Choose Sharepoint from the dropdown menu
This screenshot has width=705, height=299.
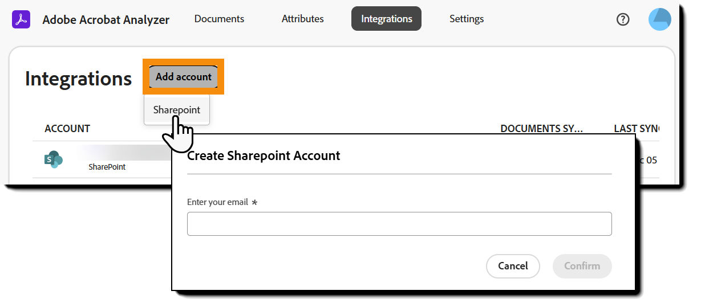click(177, 110)
